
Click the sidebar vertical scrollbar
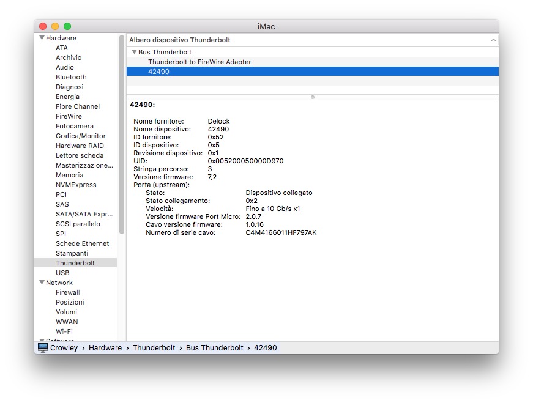pyautogui.click(x=122, y=135)
